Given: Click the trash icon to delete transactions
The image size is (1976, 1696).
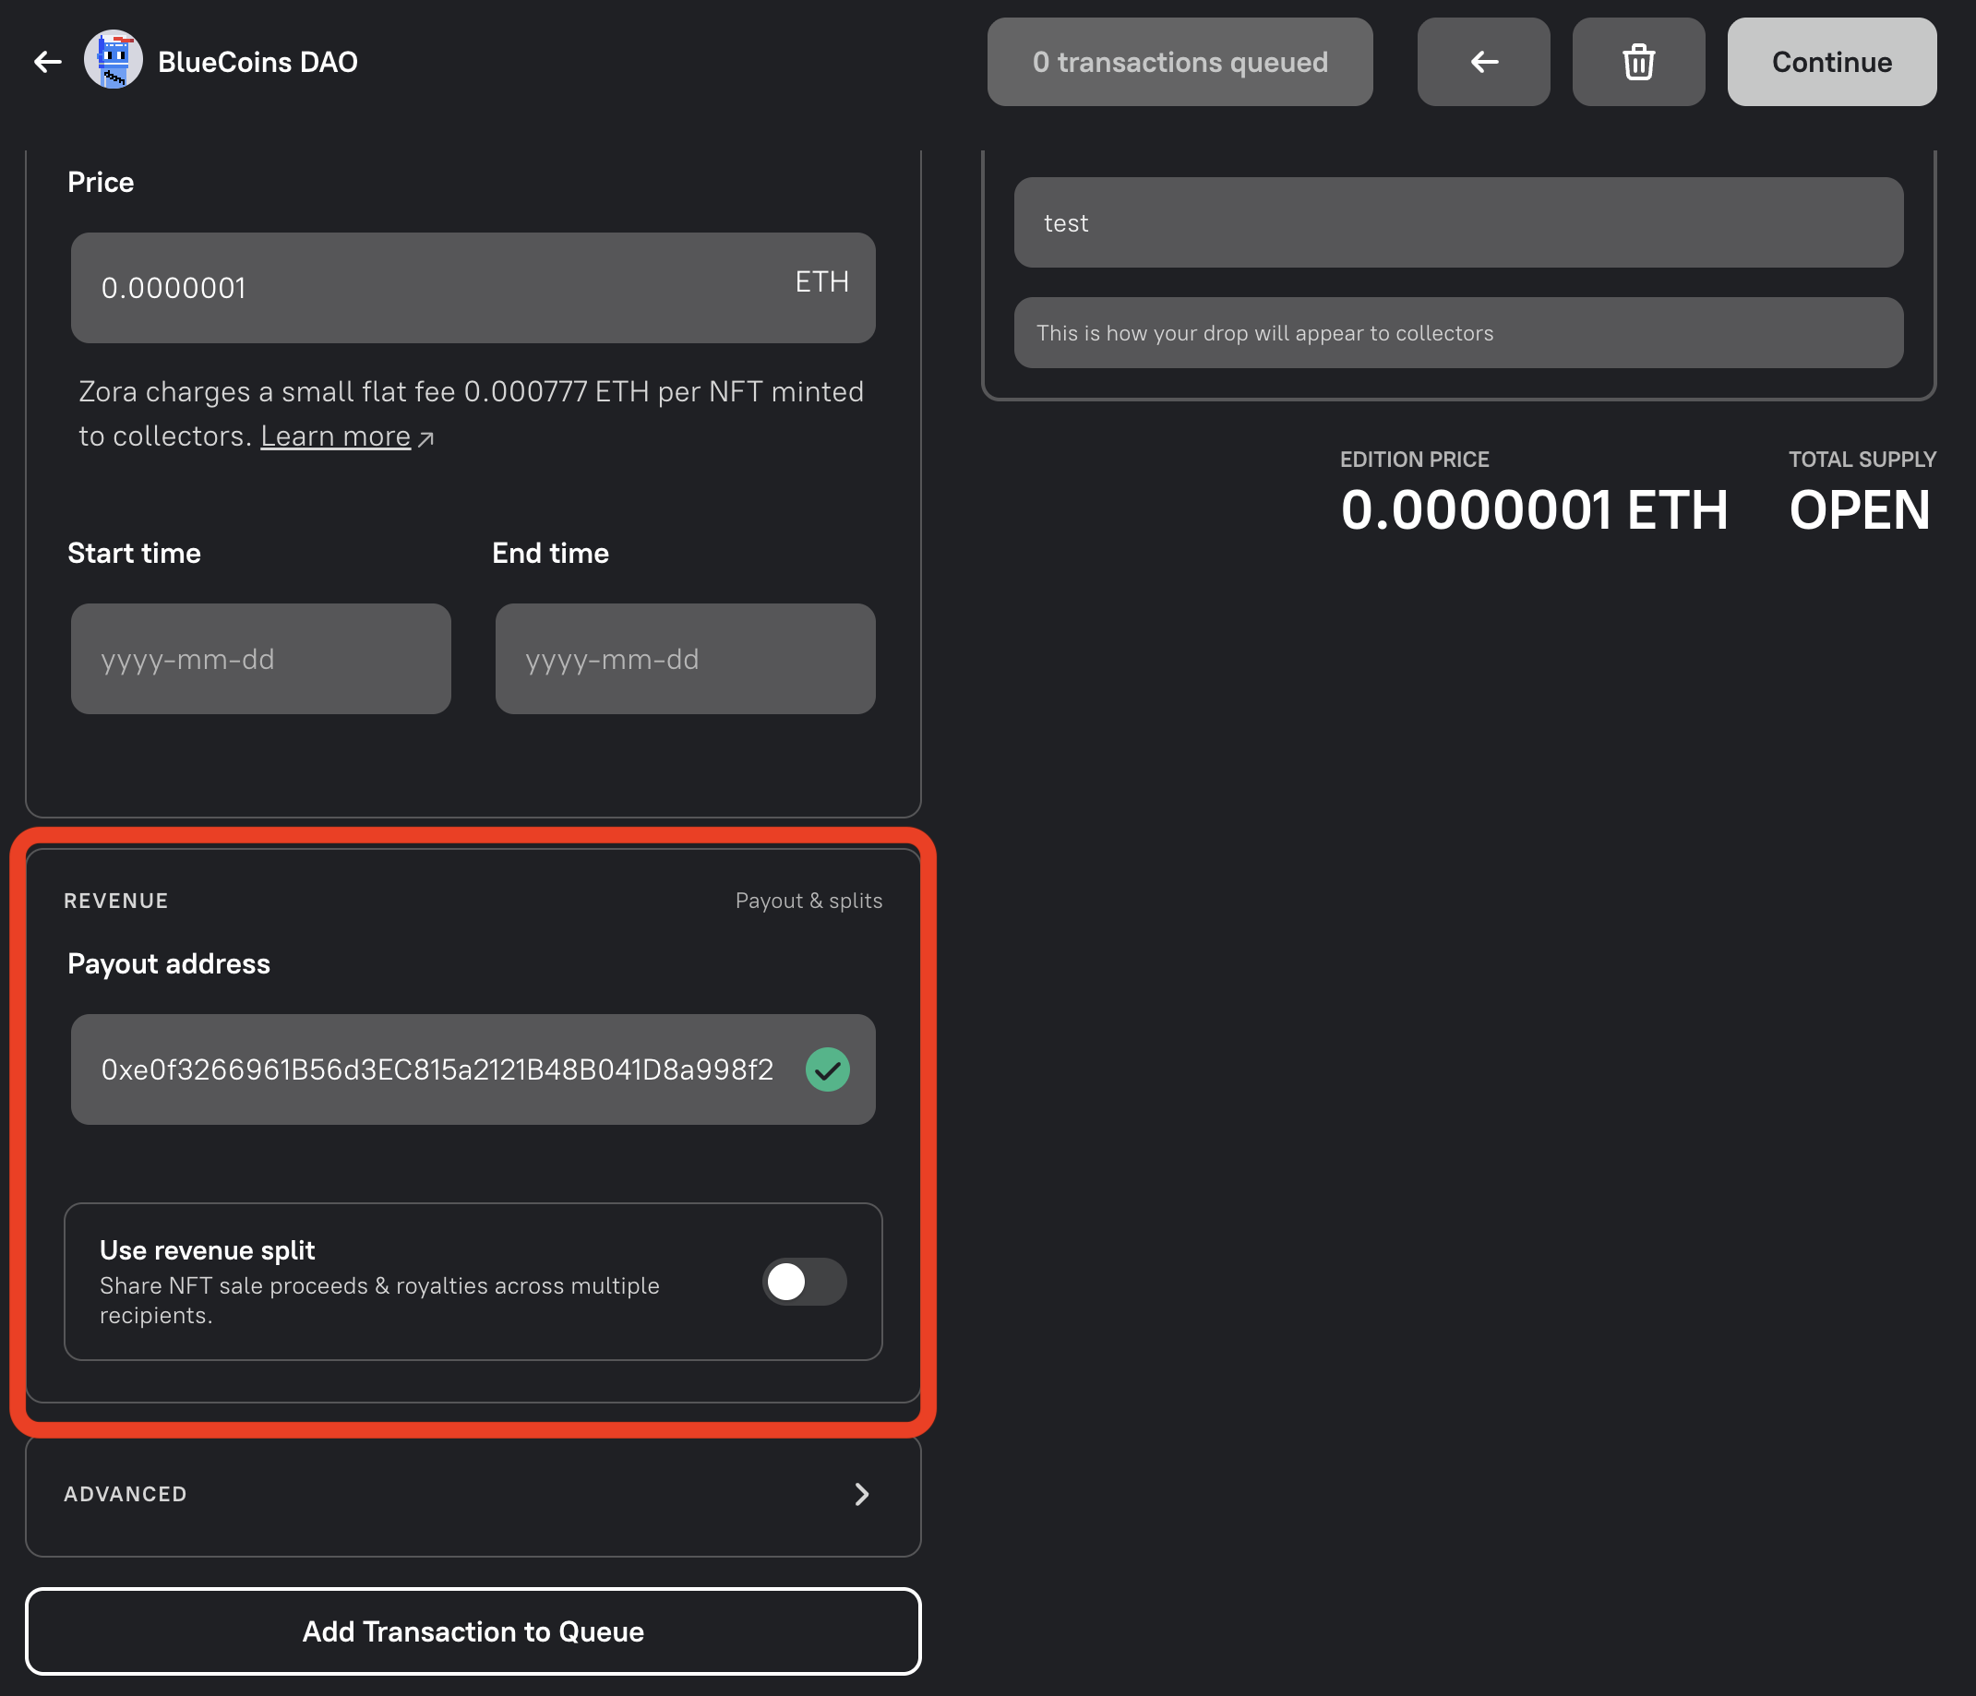Looking at the screenshot, I should tap(1638, 62).
